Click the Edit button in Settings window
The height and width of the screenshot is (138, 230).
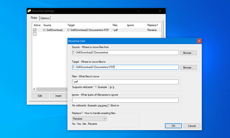coord(40,96)
